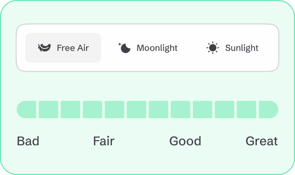This screenshot has height=175, width=295.
Task: Select the fourth rating segment from right
Action: click(203, 109)
